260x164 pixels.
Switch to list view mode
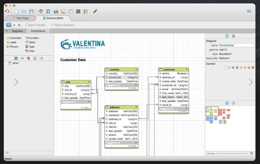pyautogui.click(x=14, y=25)
